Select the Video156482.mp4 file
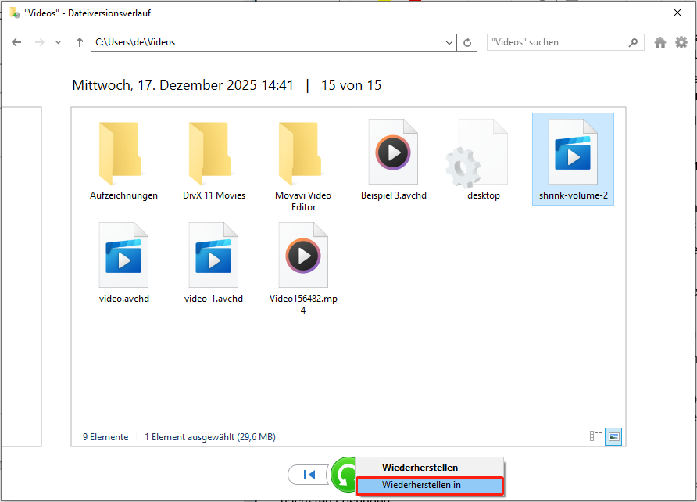The image size is (697, 502). (x=303, y=267)
